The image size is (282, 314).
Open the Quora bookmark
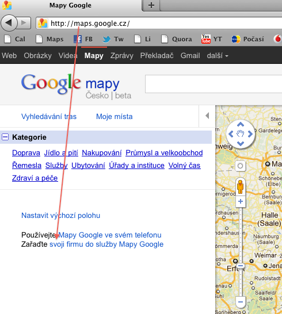(177, 39)
